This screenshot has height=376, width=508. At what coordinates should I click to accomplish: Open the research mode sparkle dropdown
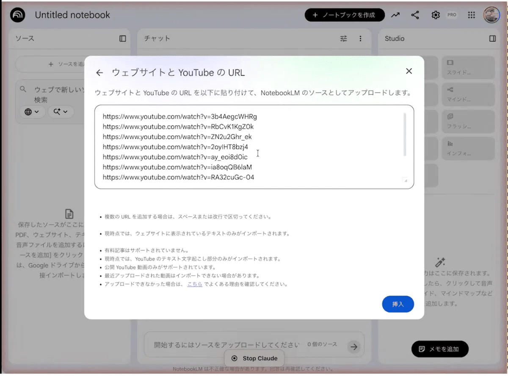tap(61, 112)
